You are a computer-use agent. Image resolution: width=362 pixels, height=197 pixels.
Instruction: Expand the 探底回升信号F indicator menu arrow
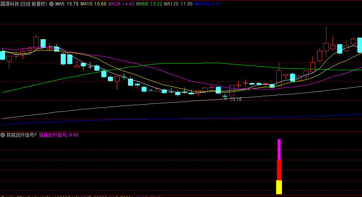tap(3, 135)
